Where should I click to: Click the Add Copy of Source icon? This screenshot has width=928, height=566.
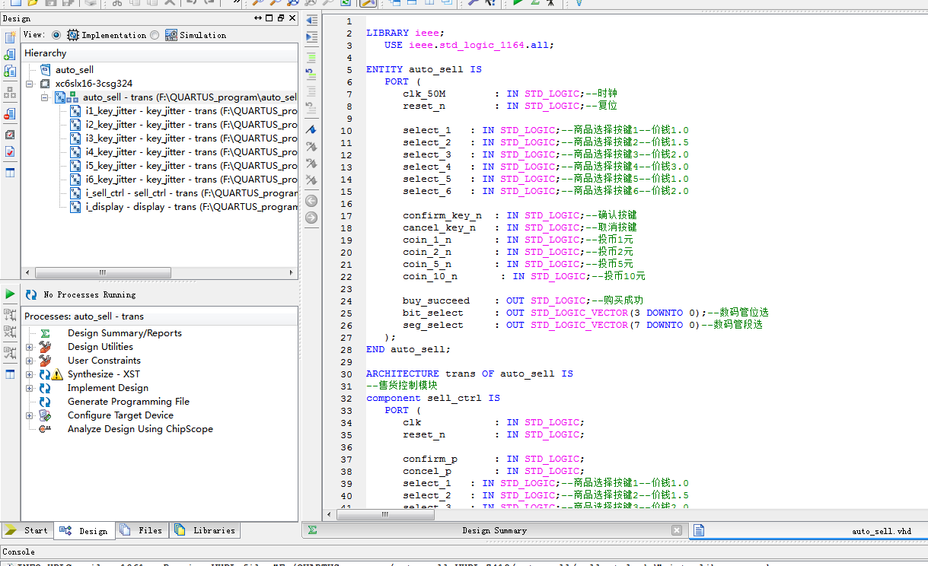click(10, 71)
